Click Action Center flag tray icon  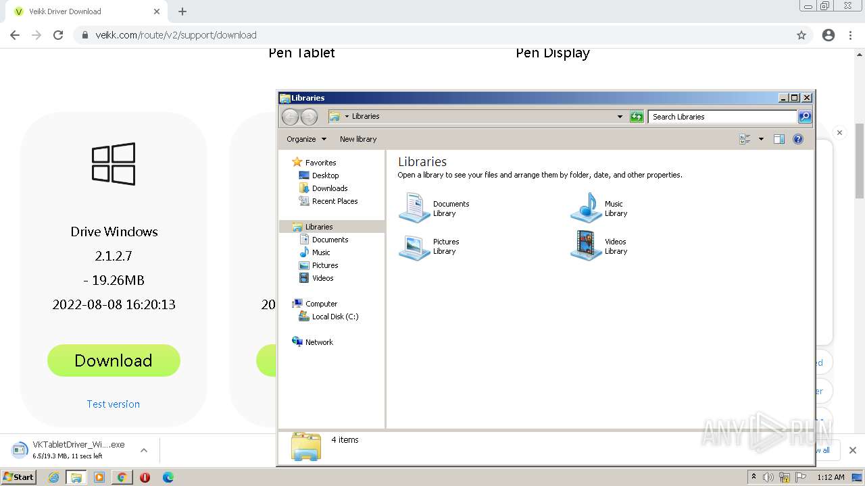point(801,477)
